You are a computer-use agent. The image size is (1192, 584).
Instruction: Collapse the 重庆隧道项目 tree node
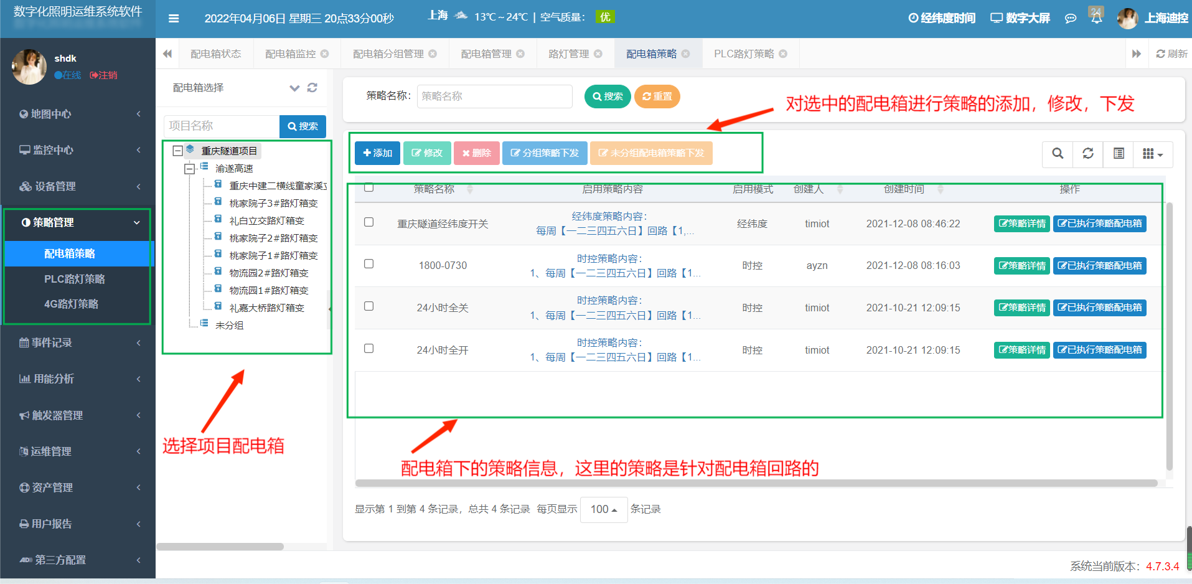[177, 151]
